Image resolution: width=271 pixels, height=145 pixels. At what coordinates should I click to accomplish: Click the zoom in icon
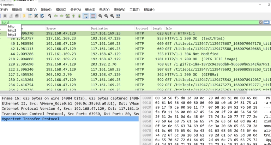101,16
